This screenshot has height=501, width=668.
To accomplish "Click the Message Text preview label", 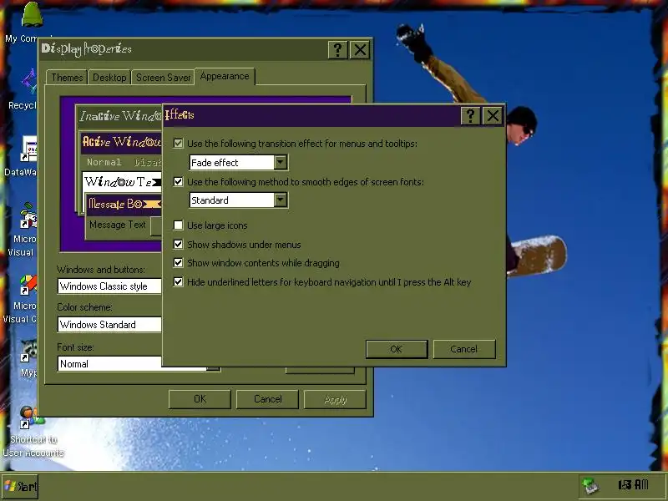I will point(118,225).
